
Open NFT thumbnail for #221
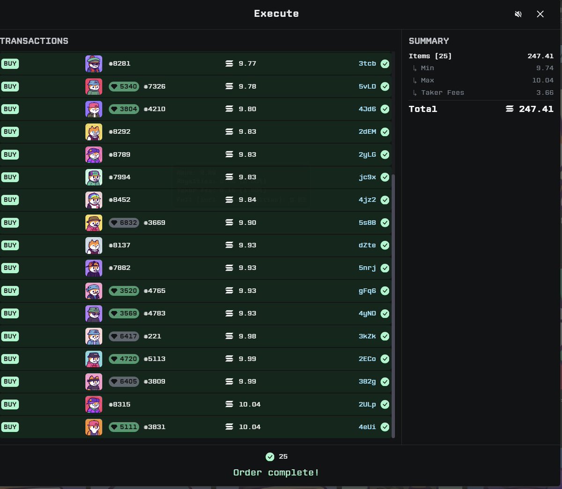(94, 336)
